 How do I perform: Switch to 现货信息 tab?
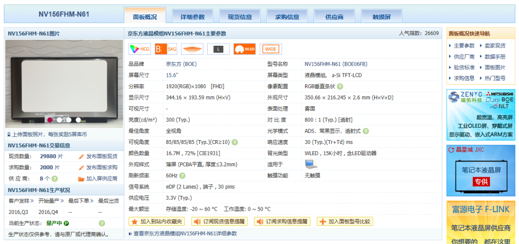(x=240, y=17)
